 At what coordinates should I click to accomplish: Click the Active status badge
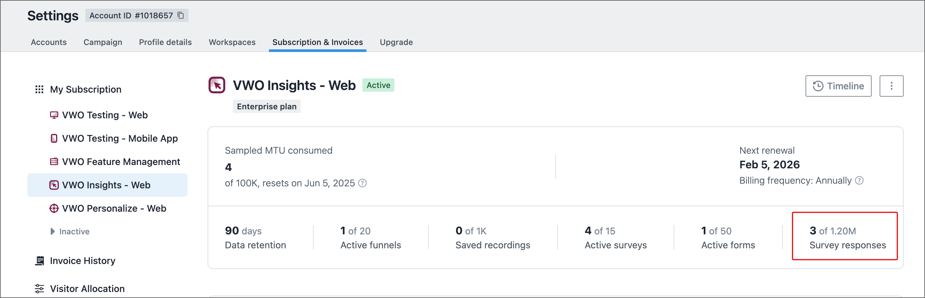click(x=378, y=85)
